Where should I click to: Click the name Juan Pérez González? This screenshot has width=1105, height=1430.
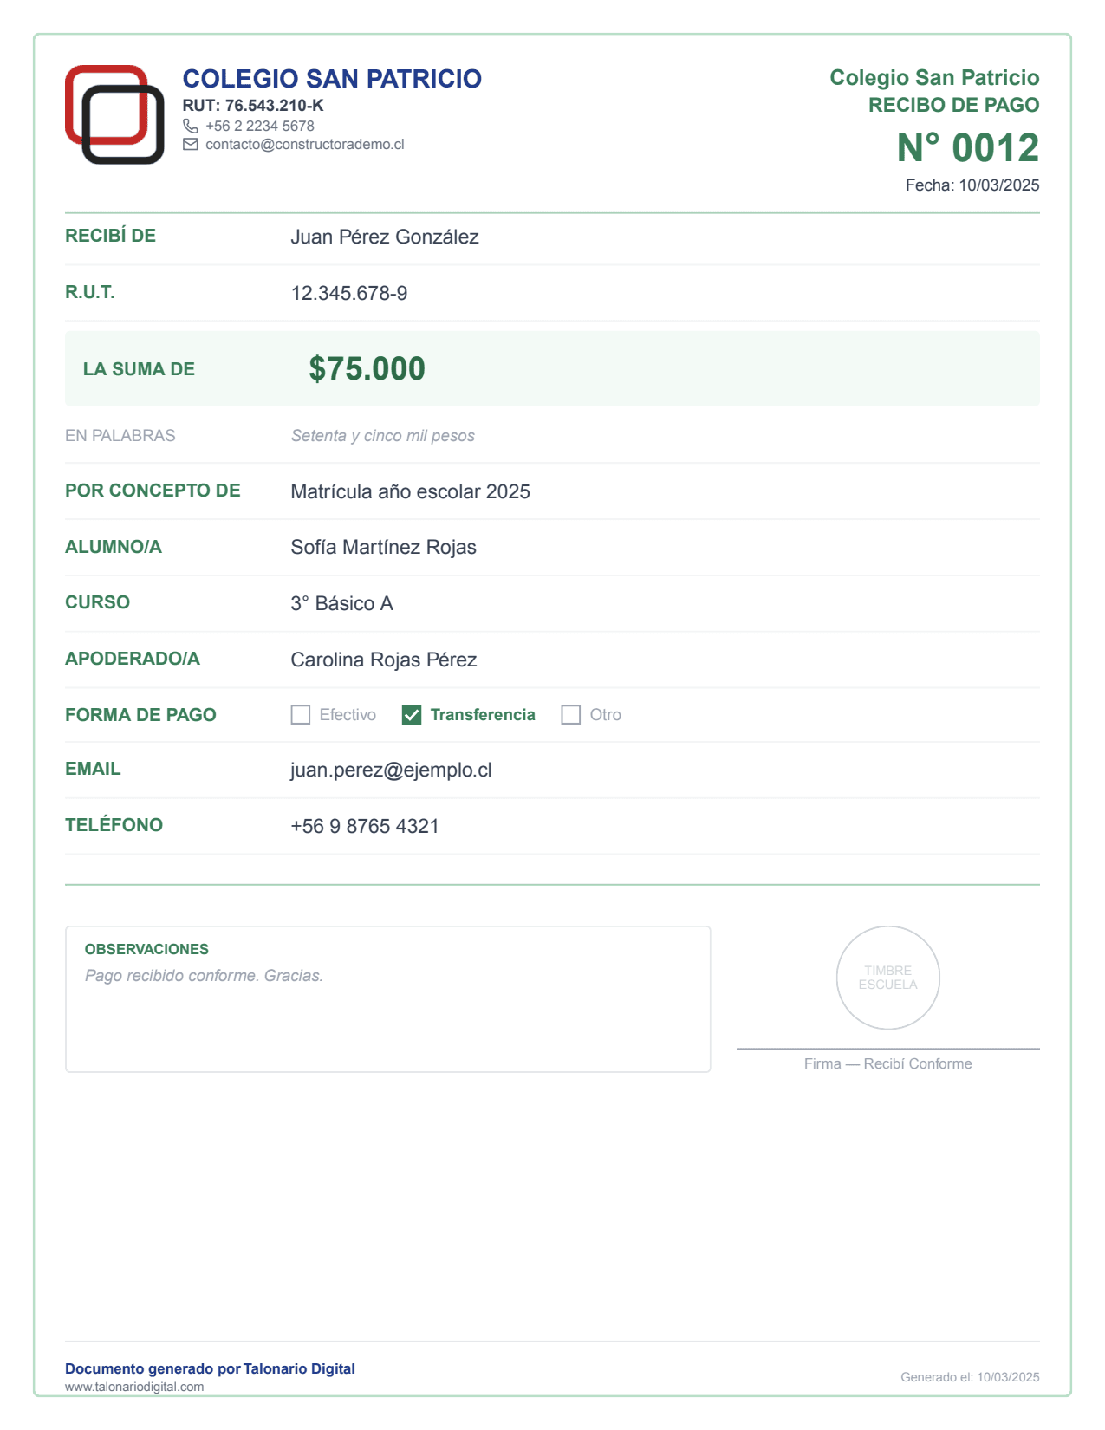coord(385,237)
